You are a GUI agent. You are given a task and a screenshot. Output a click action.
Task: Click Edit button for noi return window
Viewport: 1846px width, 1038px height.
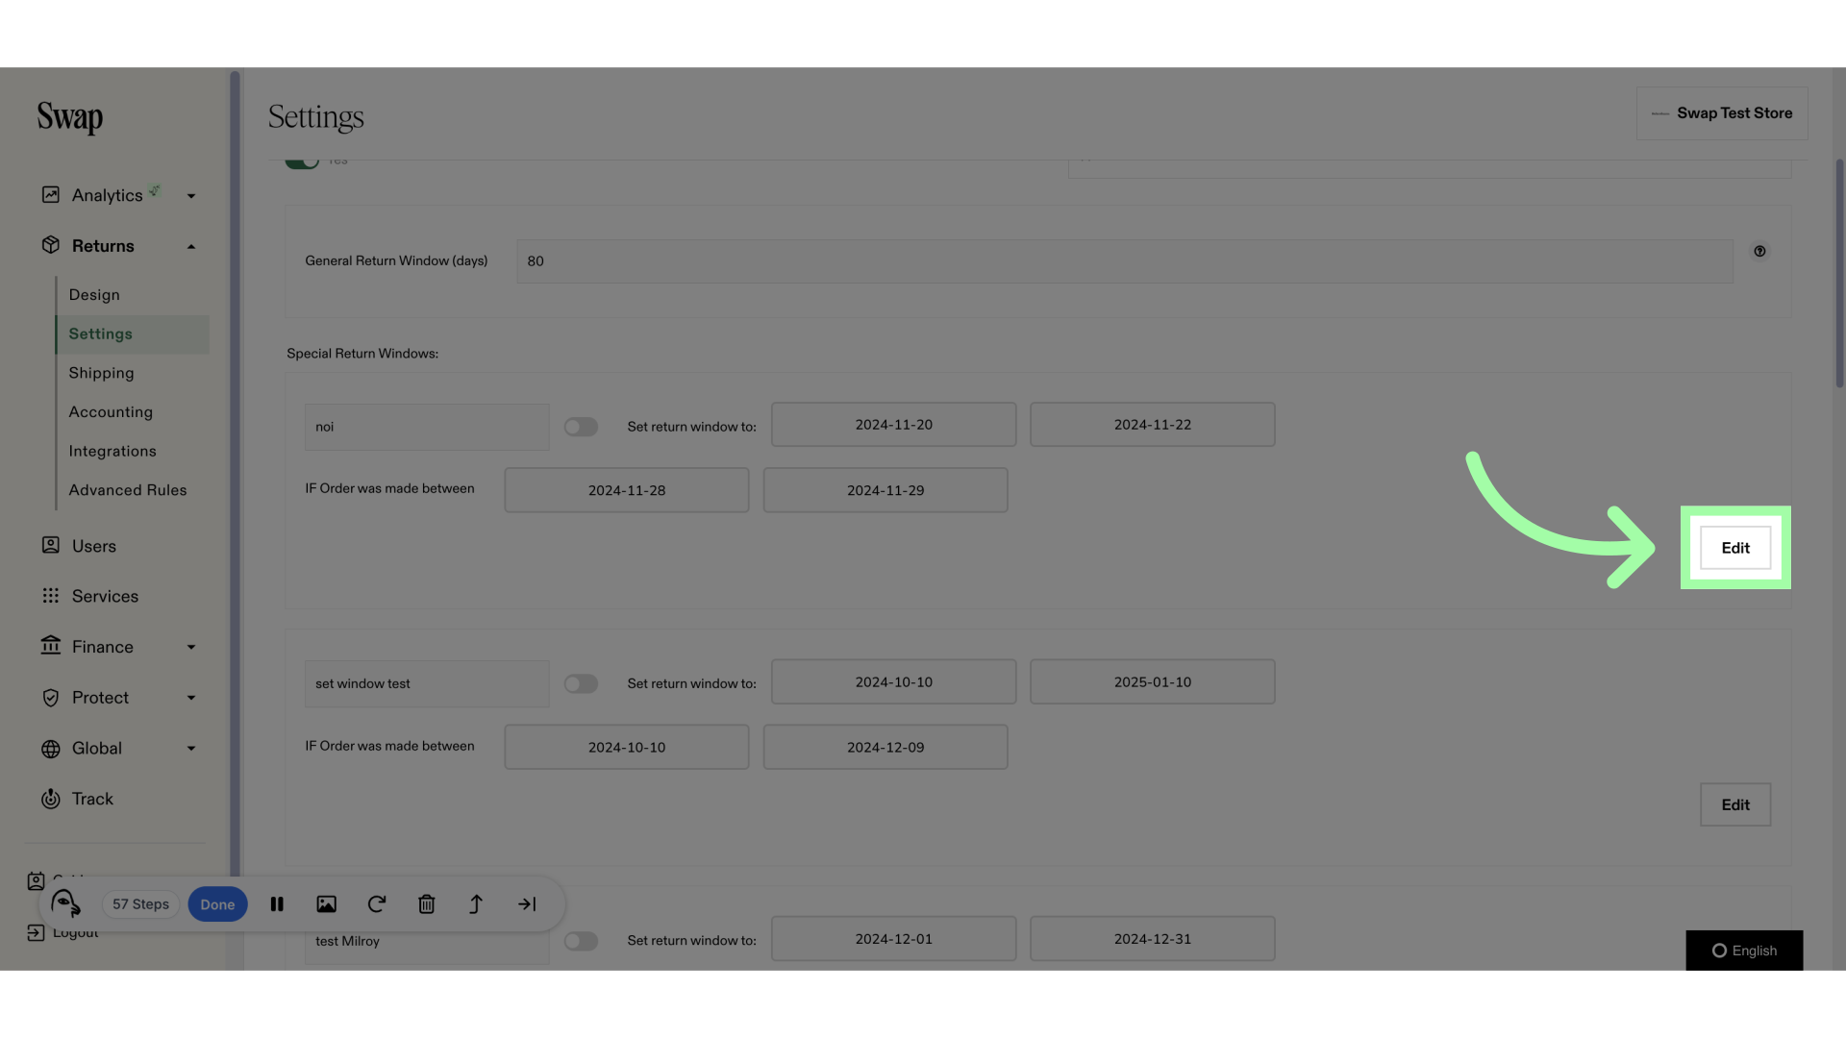(x=1735, y=546)
